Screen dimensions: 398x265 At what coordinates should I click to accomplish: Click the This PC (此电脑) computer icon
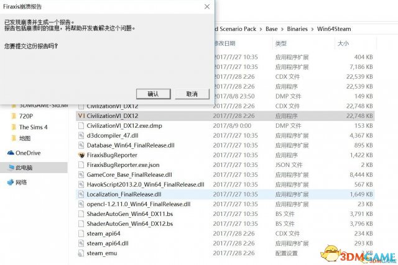tap(11, 168)
